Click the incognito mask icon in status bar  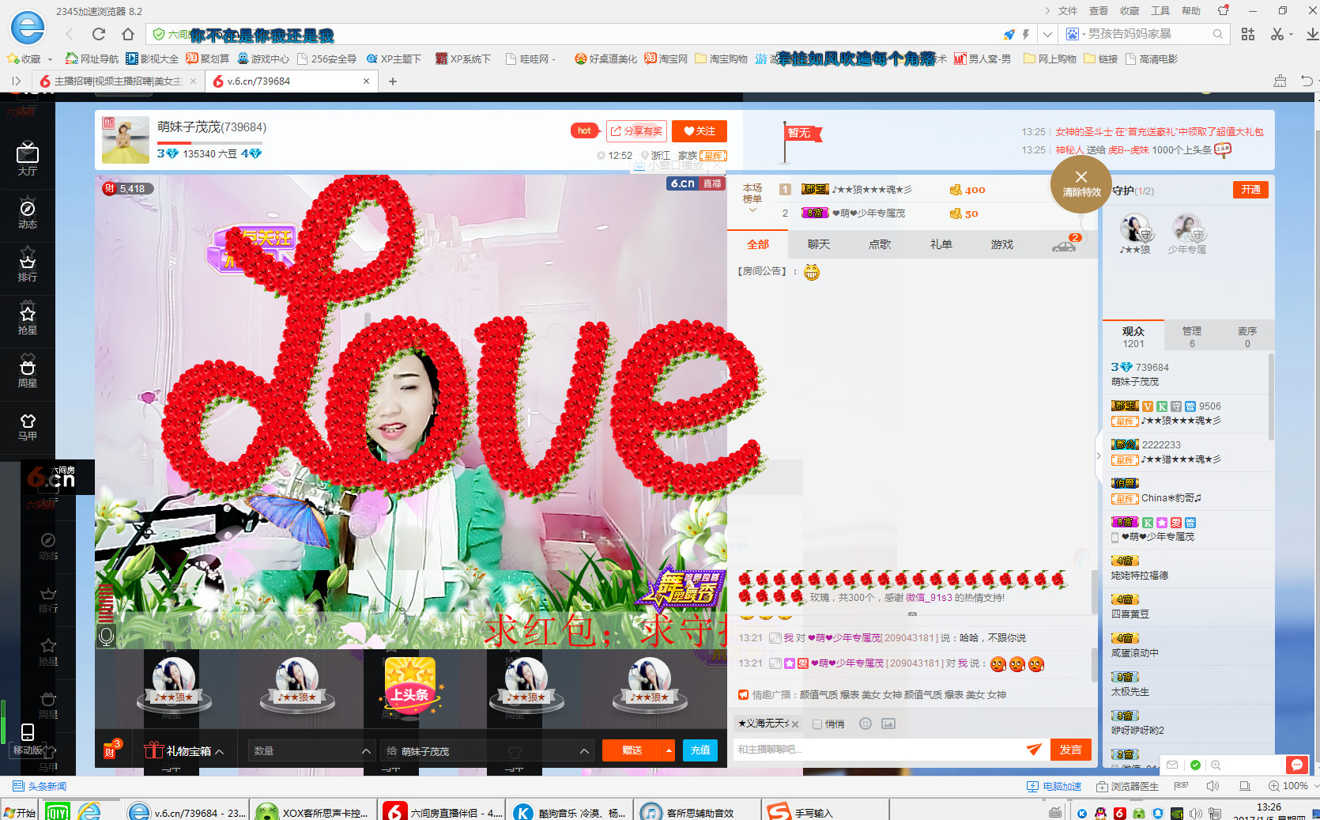(1182, 786)
